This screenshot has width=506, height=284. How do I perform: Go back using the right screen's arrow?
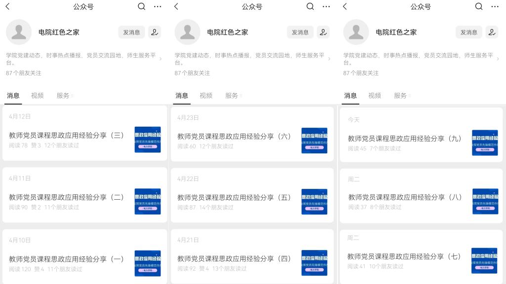[x=345, y=6]
